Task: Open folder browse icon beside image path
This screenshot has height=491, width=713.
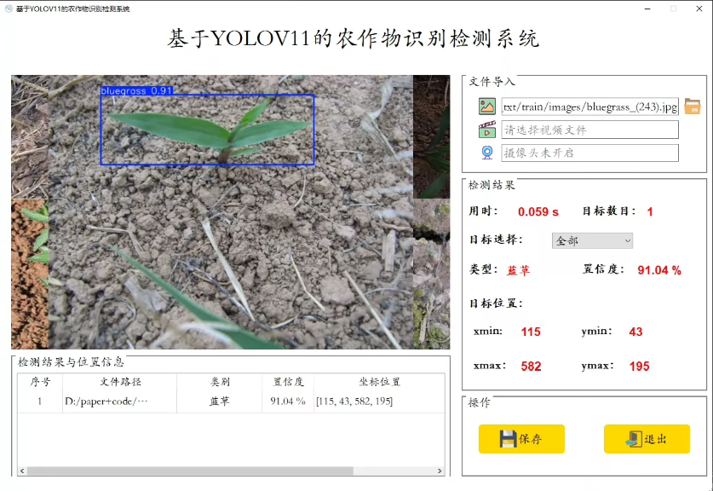Action: point(692,107)
